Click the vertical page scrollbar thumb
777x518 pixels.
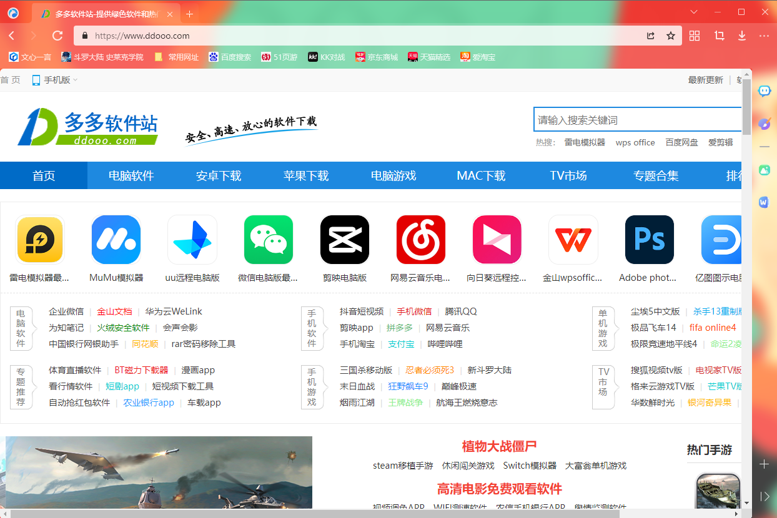tap(746, 106)
